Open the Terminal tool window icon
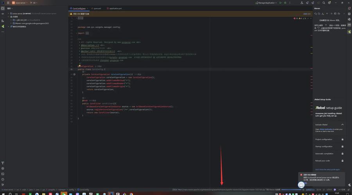The width and height of the screenshot is (352, 195). [3, 174]
